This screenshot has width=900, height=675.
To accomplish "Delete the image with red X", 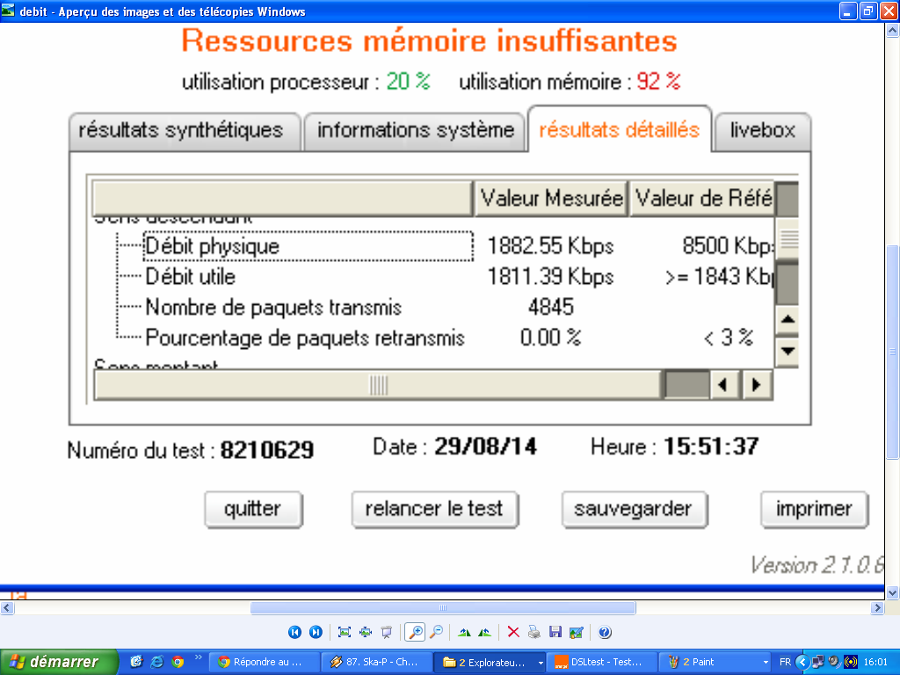I will pos(513,632).
